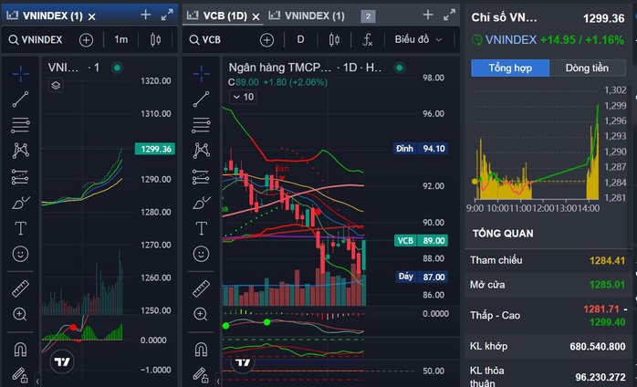Open candlestick chart style in VNINDEX panel

[155, 39]
